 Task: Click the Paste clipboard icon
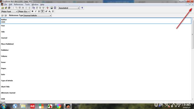click(20, 8)
